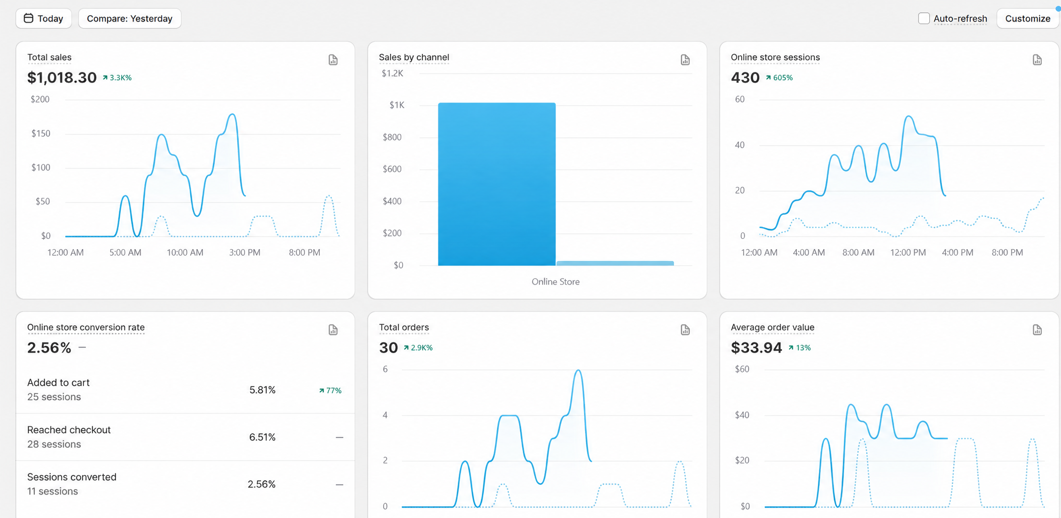The image size is (1061, 518).
Task: Click the 25 sessions text
Action: (x=54, y=397)
